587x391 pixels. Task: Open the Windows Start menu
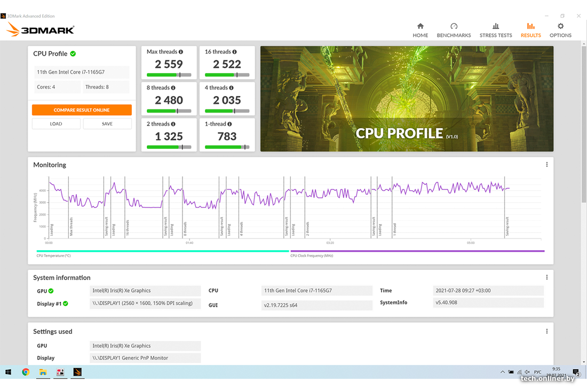(8, 372)
